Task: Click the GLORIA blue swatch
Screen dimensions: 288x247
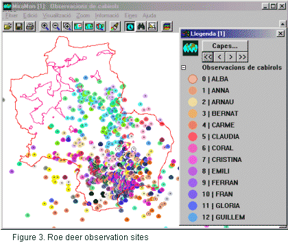Action: 193,206
